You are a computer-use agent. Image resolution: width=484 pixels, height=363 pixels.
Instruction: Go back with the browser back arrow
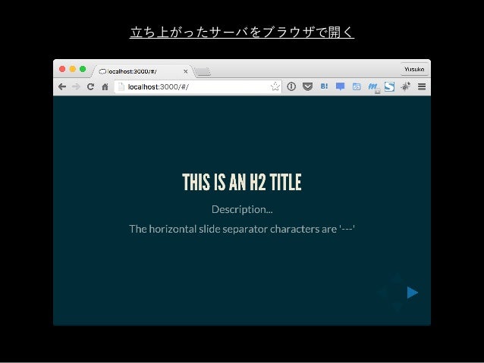[62, 86]
